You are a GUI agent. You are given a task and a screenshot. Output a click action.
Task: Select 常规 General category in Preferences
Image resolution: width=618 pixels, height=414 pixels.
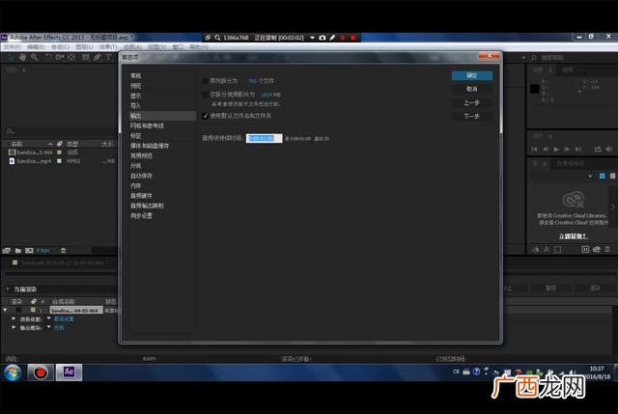135,75
